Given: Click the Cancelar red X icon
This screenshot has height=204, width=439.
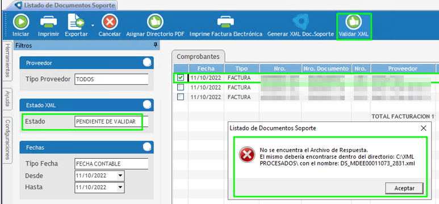Looking at the screenshot, I should (x=110, y=22).
